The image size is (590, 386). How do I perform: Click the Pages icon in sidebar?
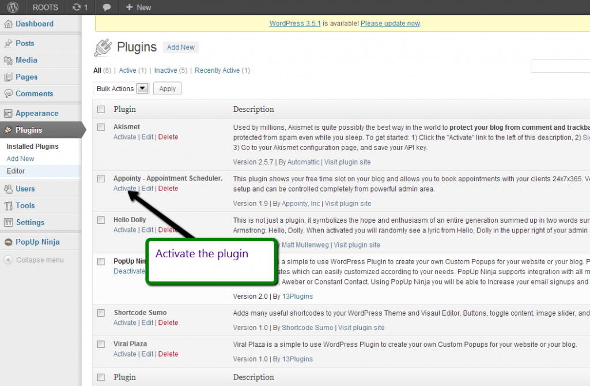click(x=8, y=77)
